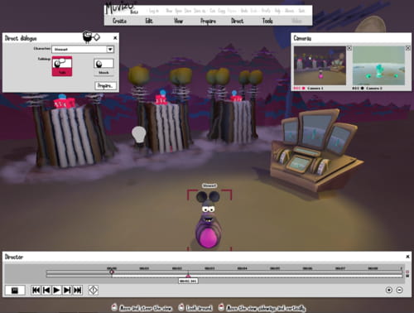Skip to the end of the timeline
The image size is (414, 313).
click(78, 290)
